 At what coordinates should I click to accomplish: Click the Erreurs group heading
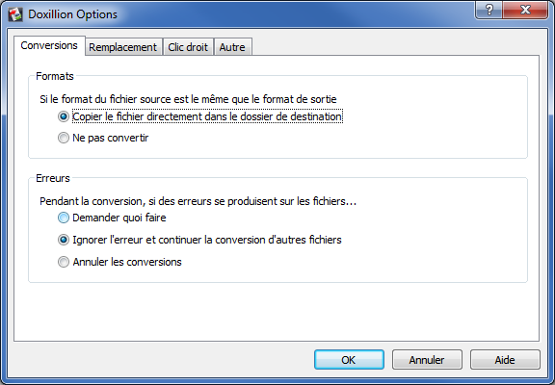53,178
